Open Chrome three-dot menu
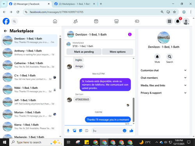The height and width of the screenshot is (146, 195). pos(191,12)
